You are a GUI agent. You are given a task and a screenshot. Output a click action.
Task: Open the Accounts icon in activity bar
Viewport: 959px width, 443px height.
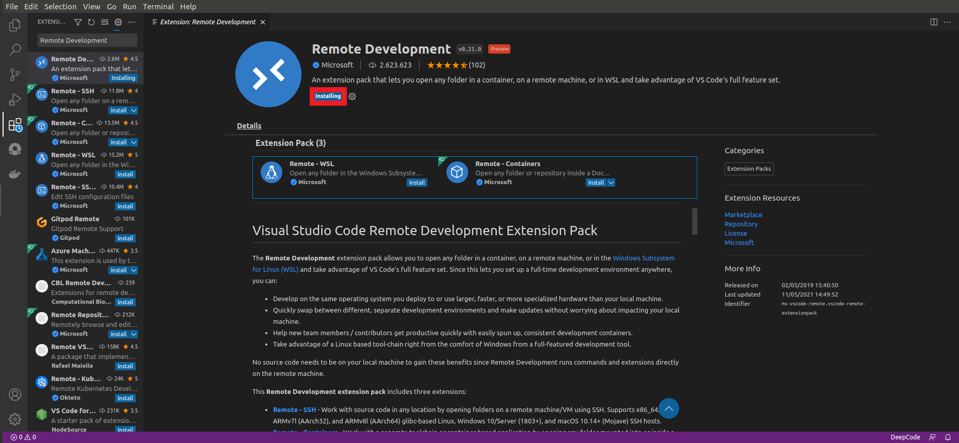(x=15, y=395)
